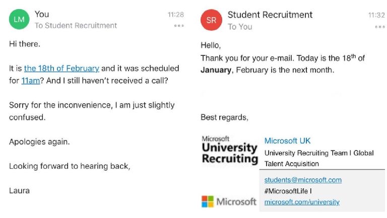Expand recipients 'To You' on reply

pos(240,27)
